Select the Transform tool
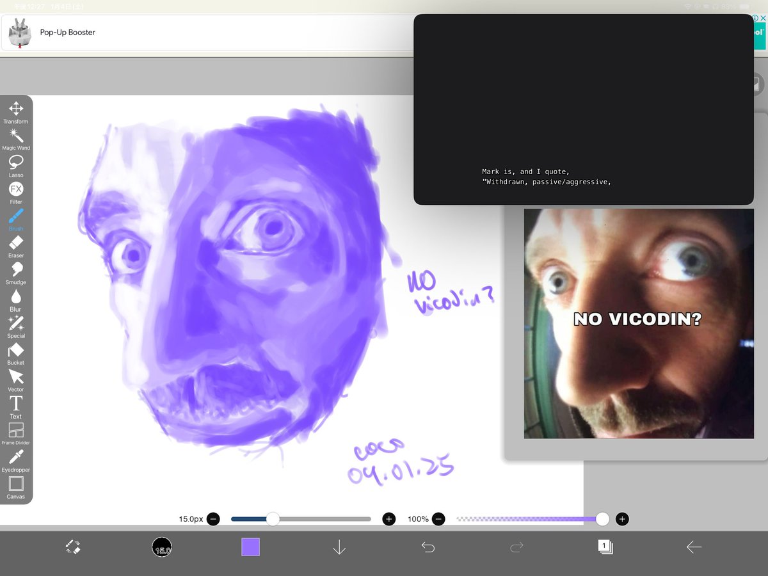 click(x=15, y=109)
